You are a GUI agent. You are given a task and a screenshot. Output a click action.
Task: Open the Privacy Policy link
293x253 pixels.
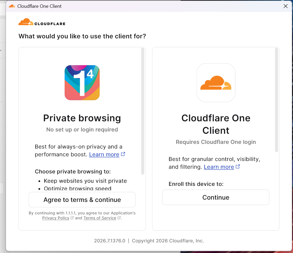pyautogui.click(x=56, y=218)
